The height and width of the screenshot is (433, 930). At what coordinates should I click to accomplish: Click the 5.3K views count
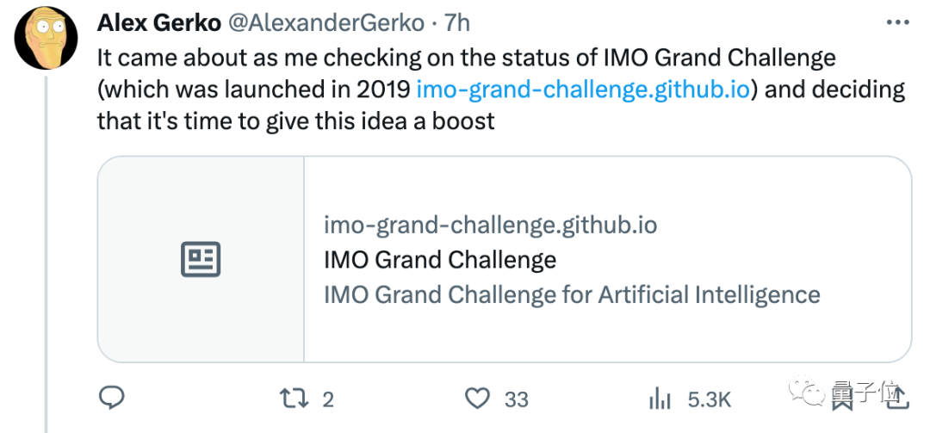pos(710,399)
